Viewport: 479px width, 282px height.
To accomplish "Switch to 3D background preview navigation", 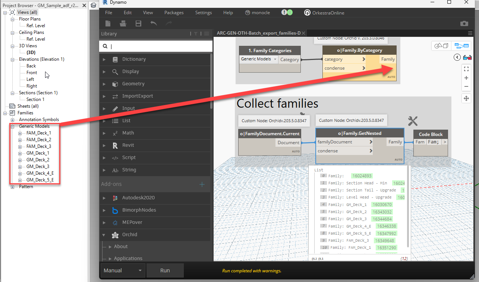I will 442,46.
